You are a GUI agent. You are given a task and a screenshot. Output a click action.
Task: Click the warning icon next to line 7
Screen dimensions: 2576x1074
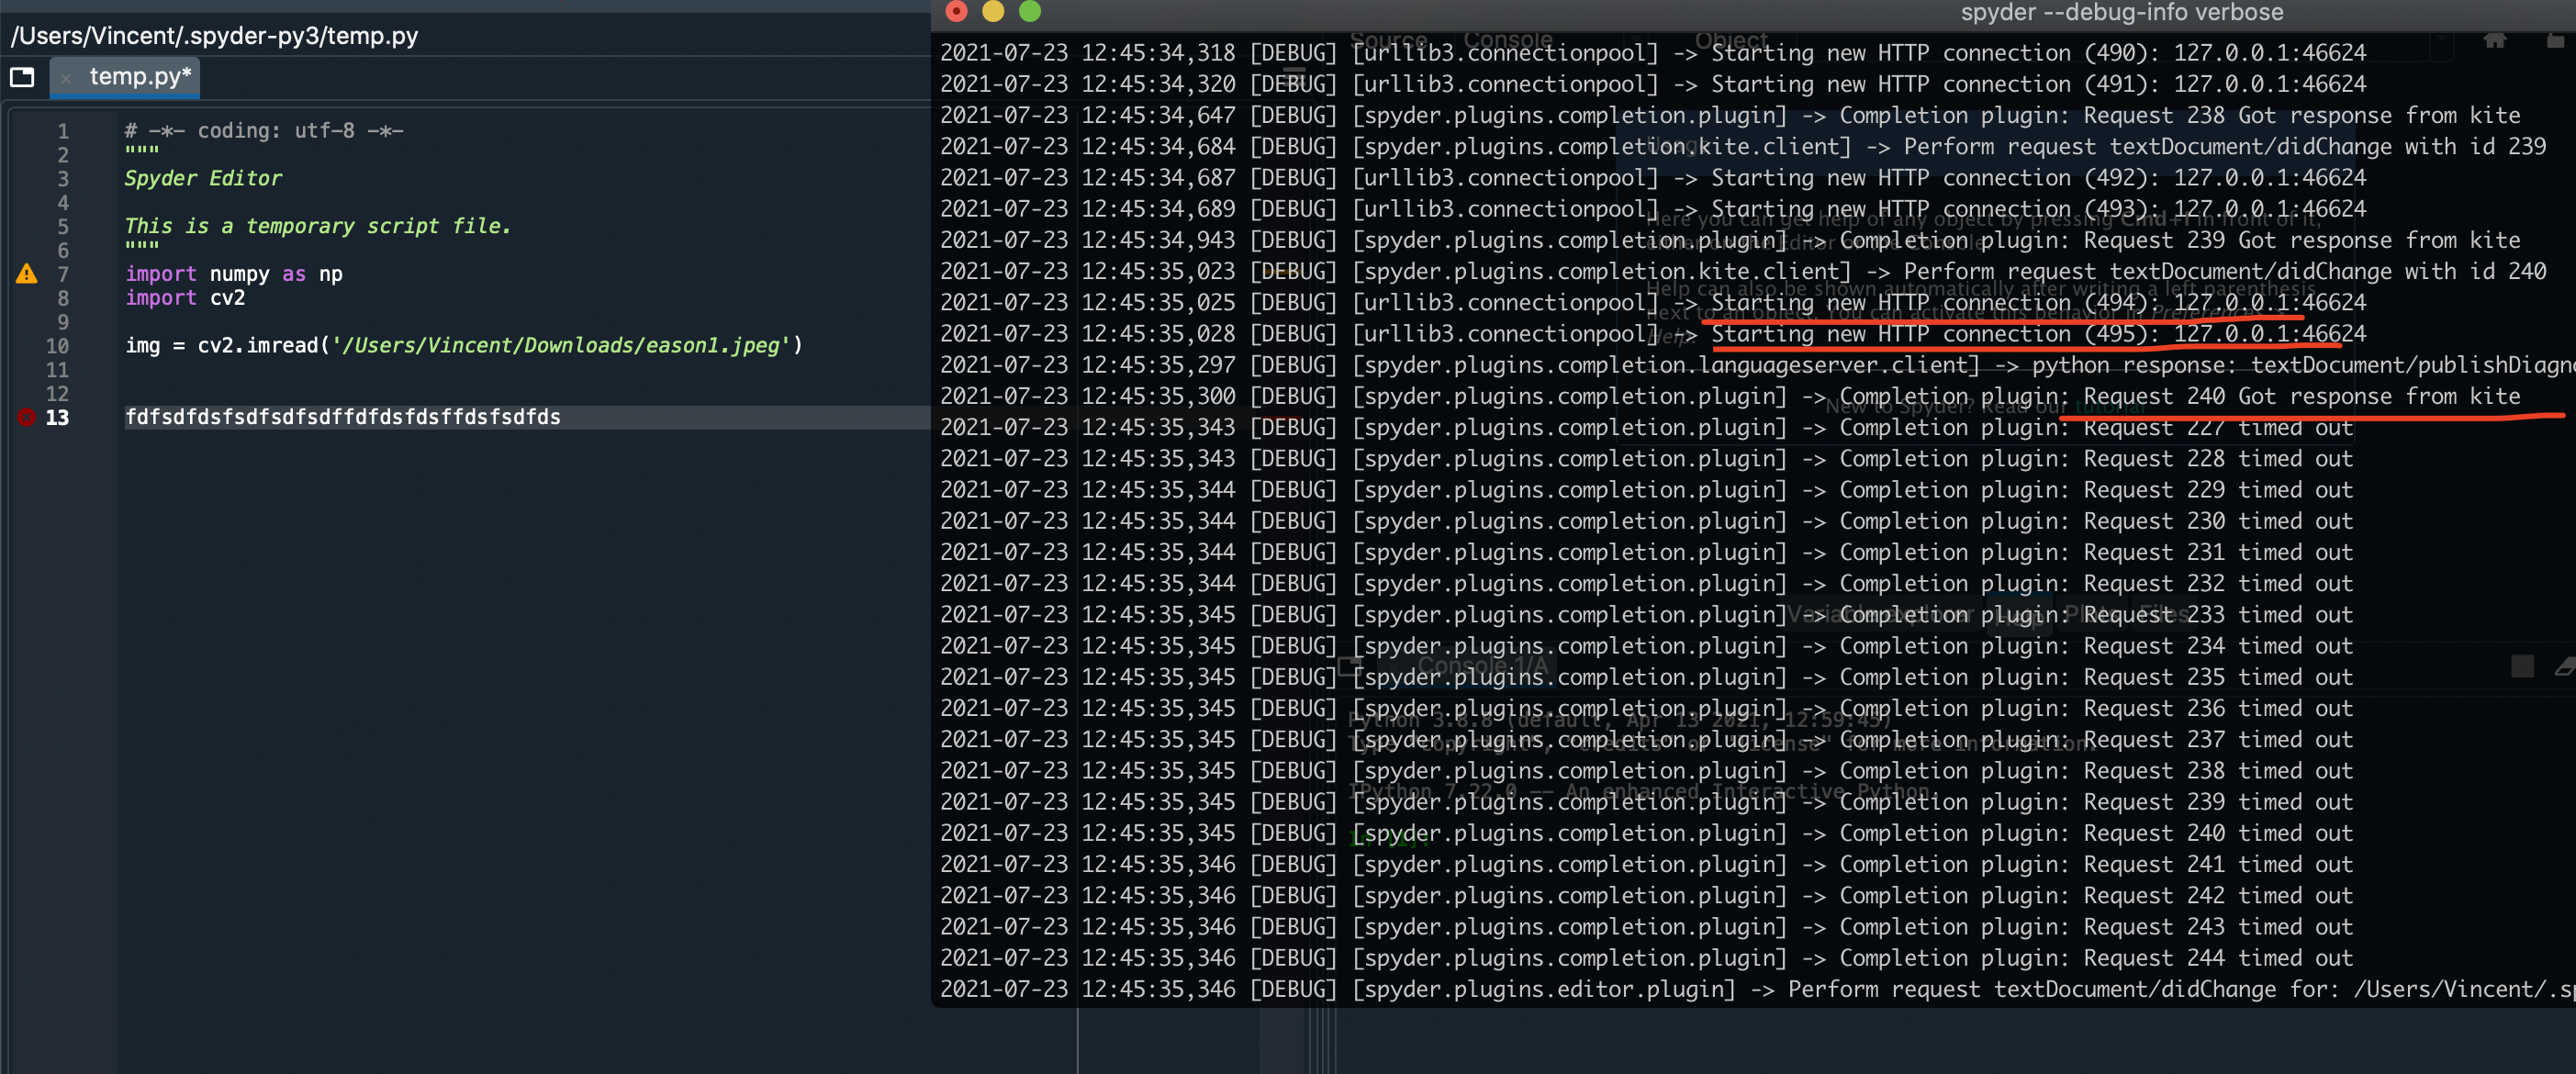point(26,272)
